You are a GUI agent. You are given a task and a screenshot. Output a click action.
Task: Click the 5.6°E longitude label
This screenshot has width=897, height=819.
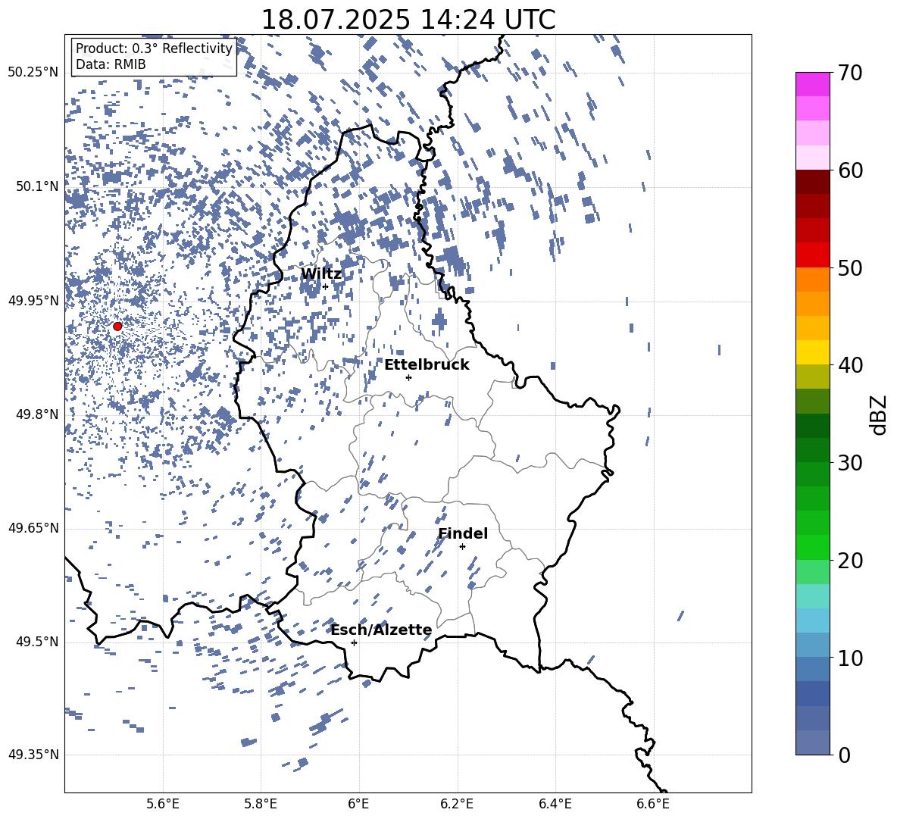click(x=163, y=804)
